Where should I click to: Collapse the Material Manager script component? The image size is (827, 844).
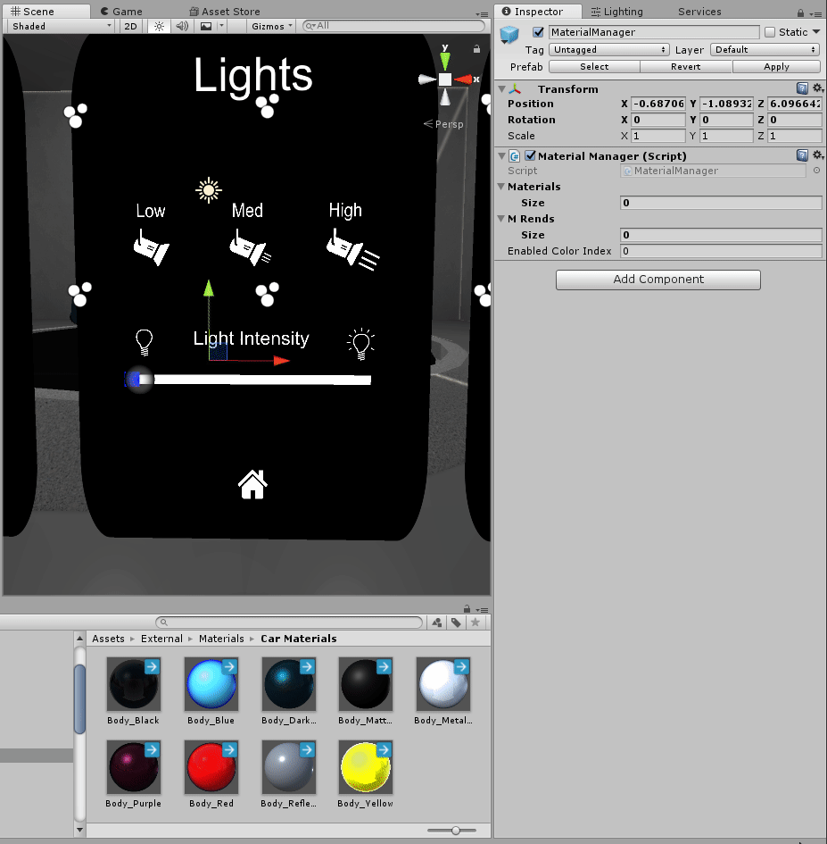(501, 155)
